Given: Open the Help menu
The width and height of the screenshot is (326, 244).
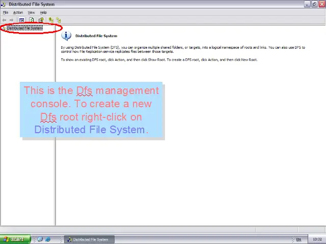Looking at the screenshot, I should (43, 12).
